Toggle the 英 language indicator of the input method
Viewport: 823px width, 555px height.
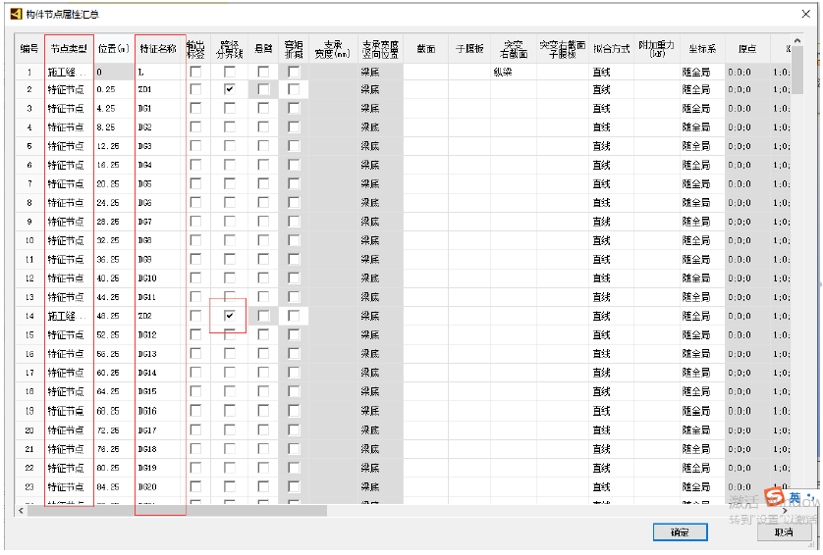(x=796, y=497)
